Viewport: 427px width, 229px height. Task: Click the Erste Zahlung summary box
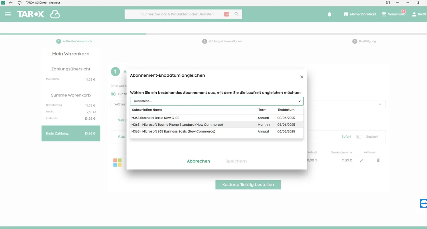71,133
